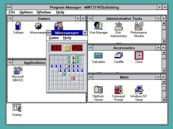Open the Games group control menu box
The image size is (173, 129).
point(10,19)
